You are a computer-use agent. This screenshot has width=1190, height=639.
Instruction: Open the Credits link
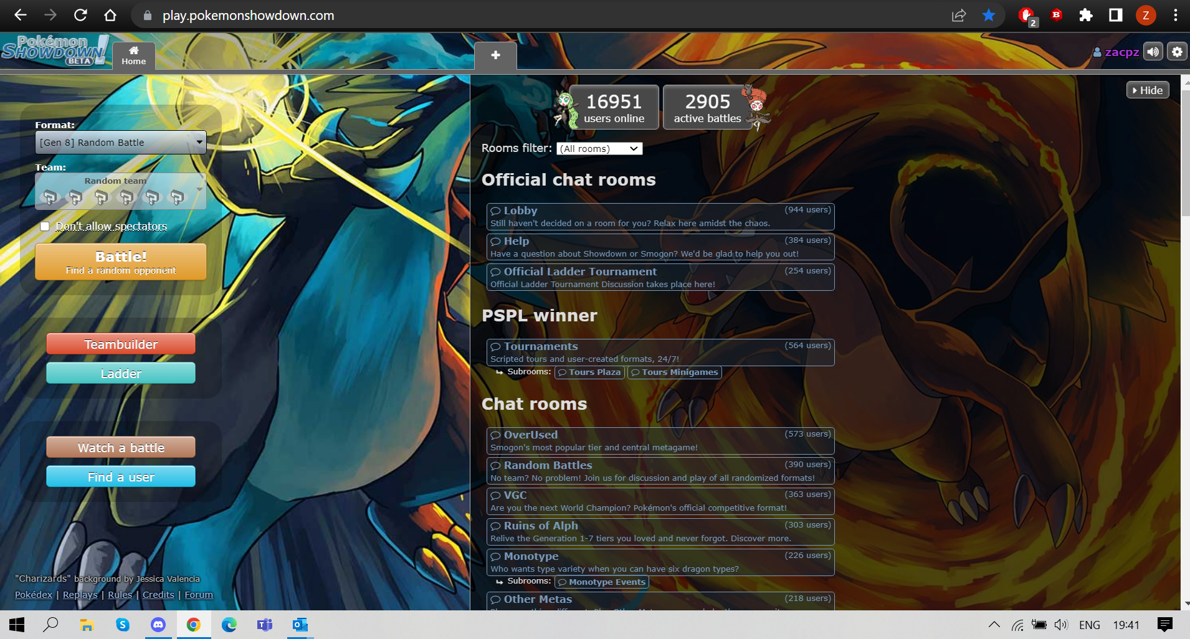coord(158,595)
